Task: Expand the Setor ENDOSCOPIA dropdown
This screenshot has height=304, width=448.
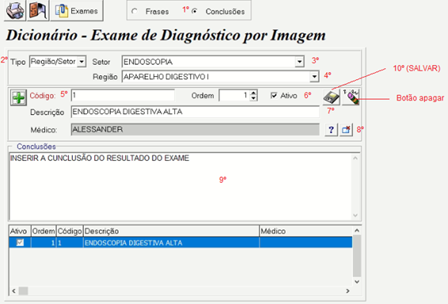Action: pos(299,62)
